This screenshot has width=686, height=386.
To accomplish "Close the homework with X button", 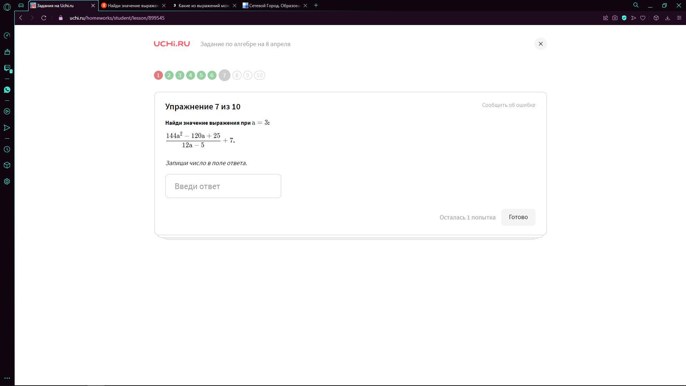I will point(541,44).
